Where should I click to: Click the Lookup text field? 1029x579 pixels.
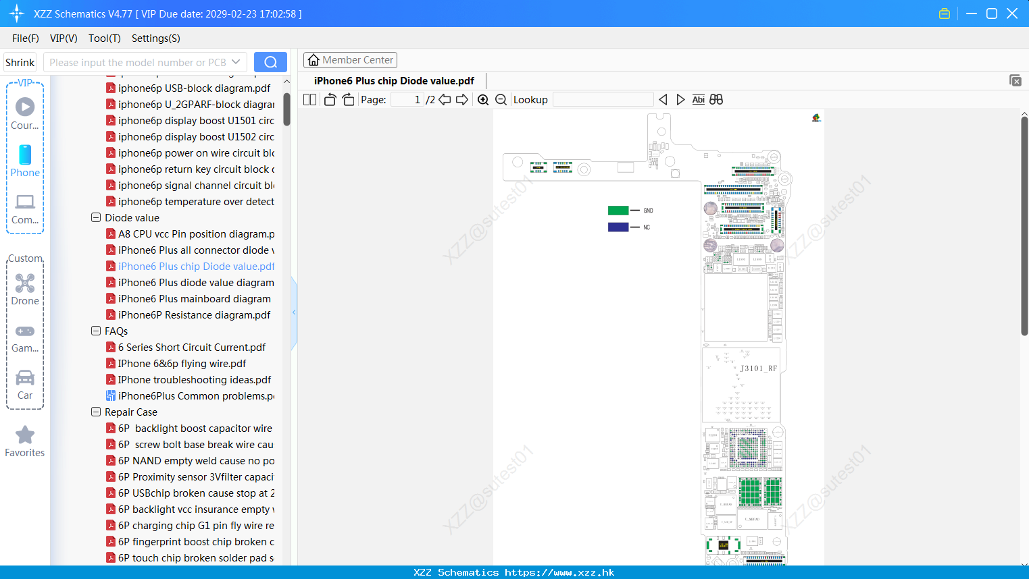pos(603,99)
